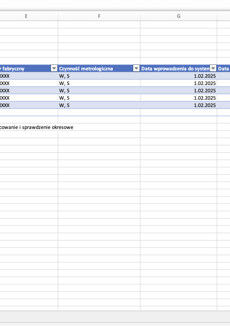
Task: Select the third 'W, S' cell in the table
Action: (x=99, y=91)
